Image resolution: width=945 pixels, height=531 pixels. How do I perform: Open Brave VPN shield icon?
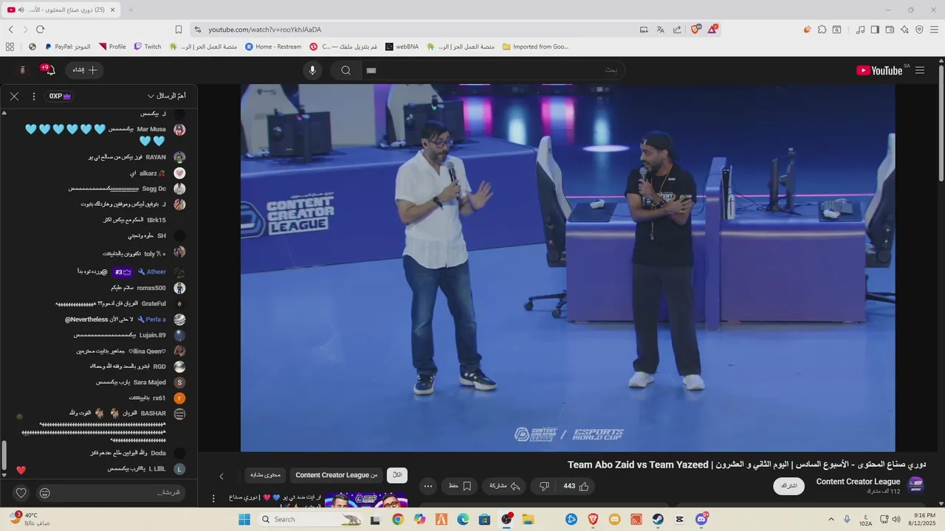[919, 29]
